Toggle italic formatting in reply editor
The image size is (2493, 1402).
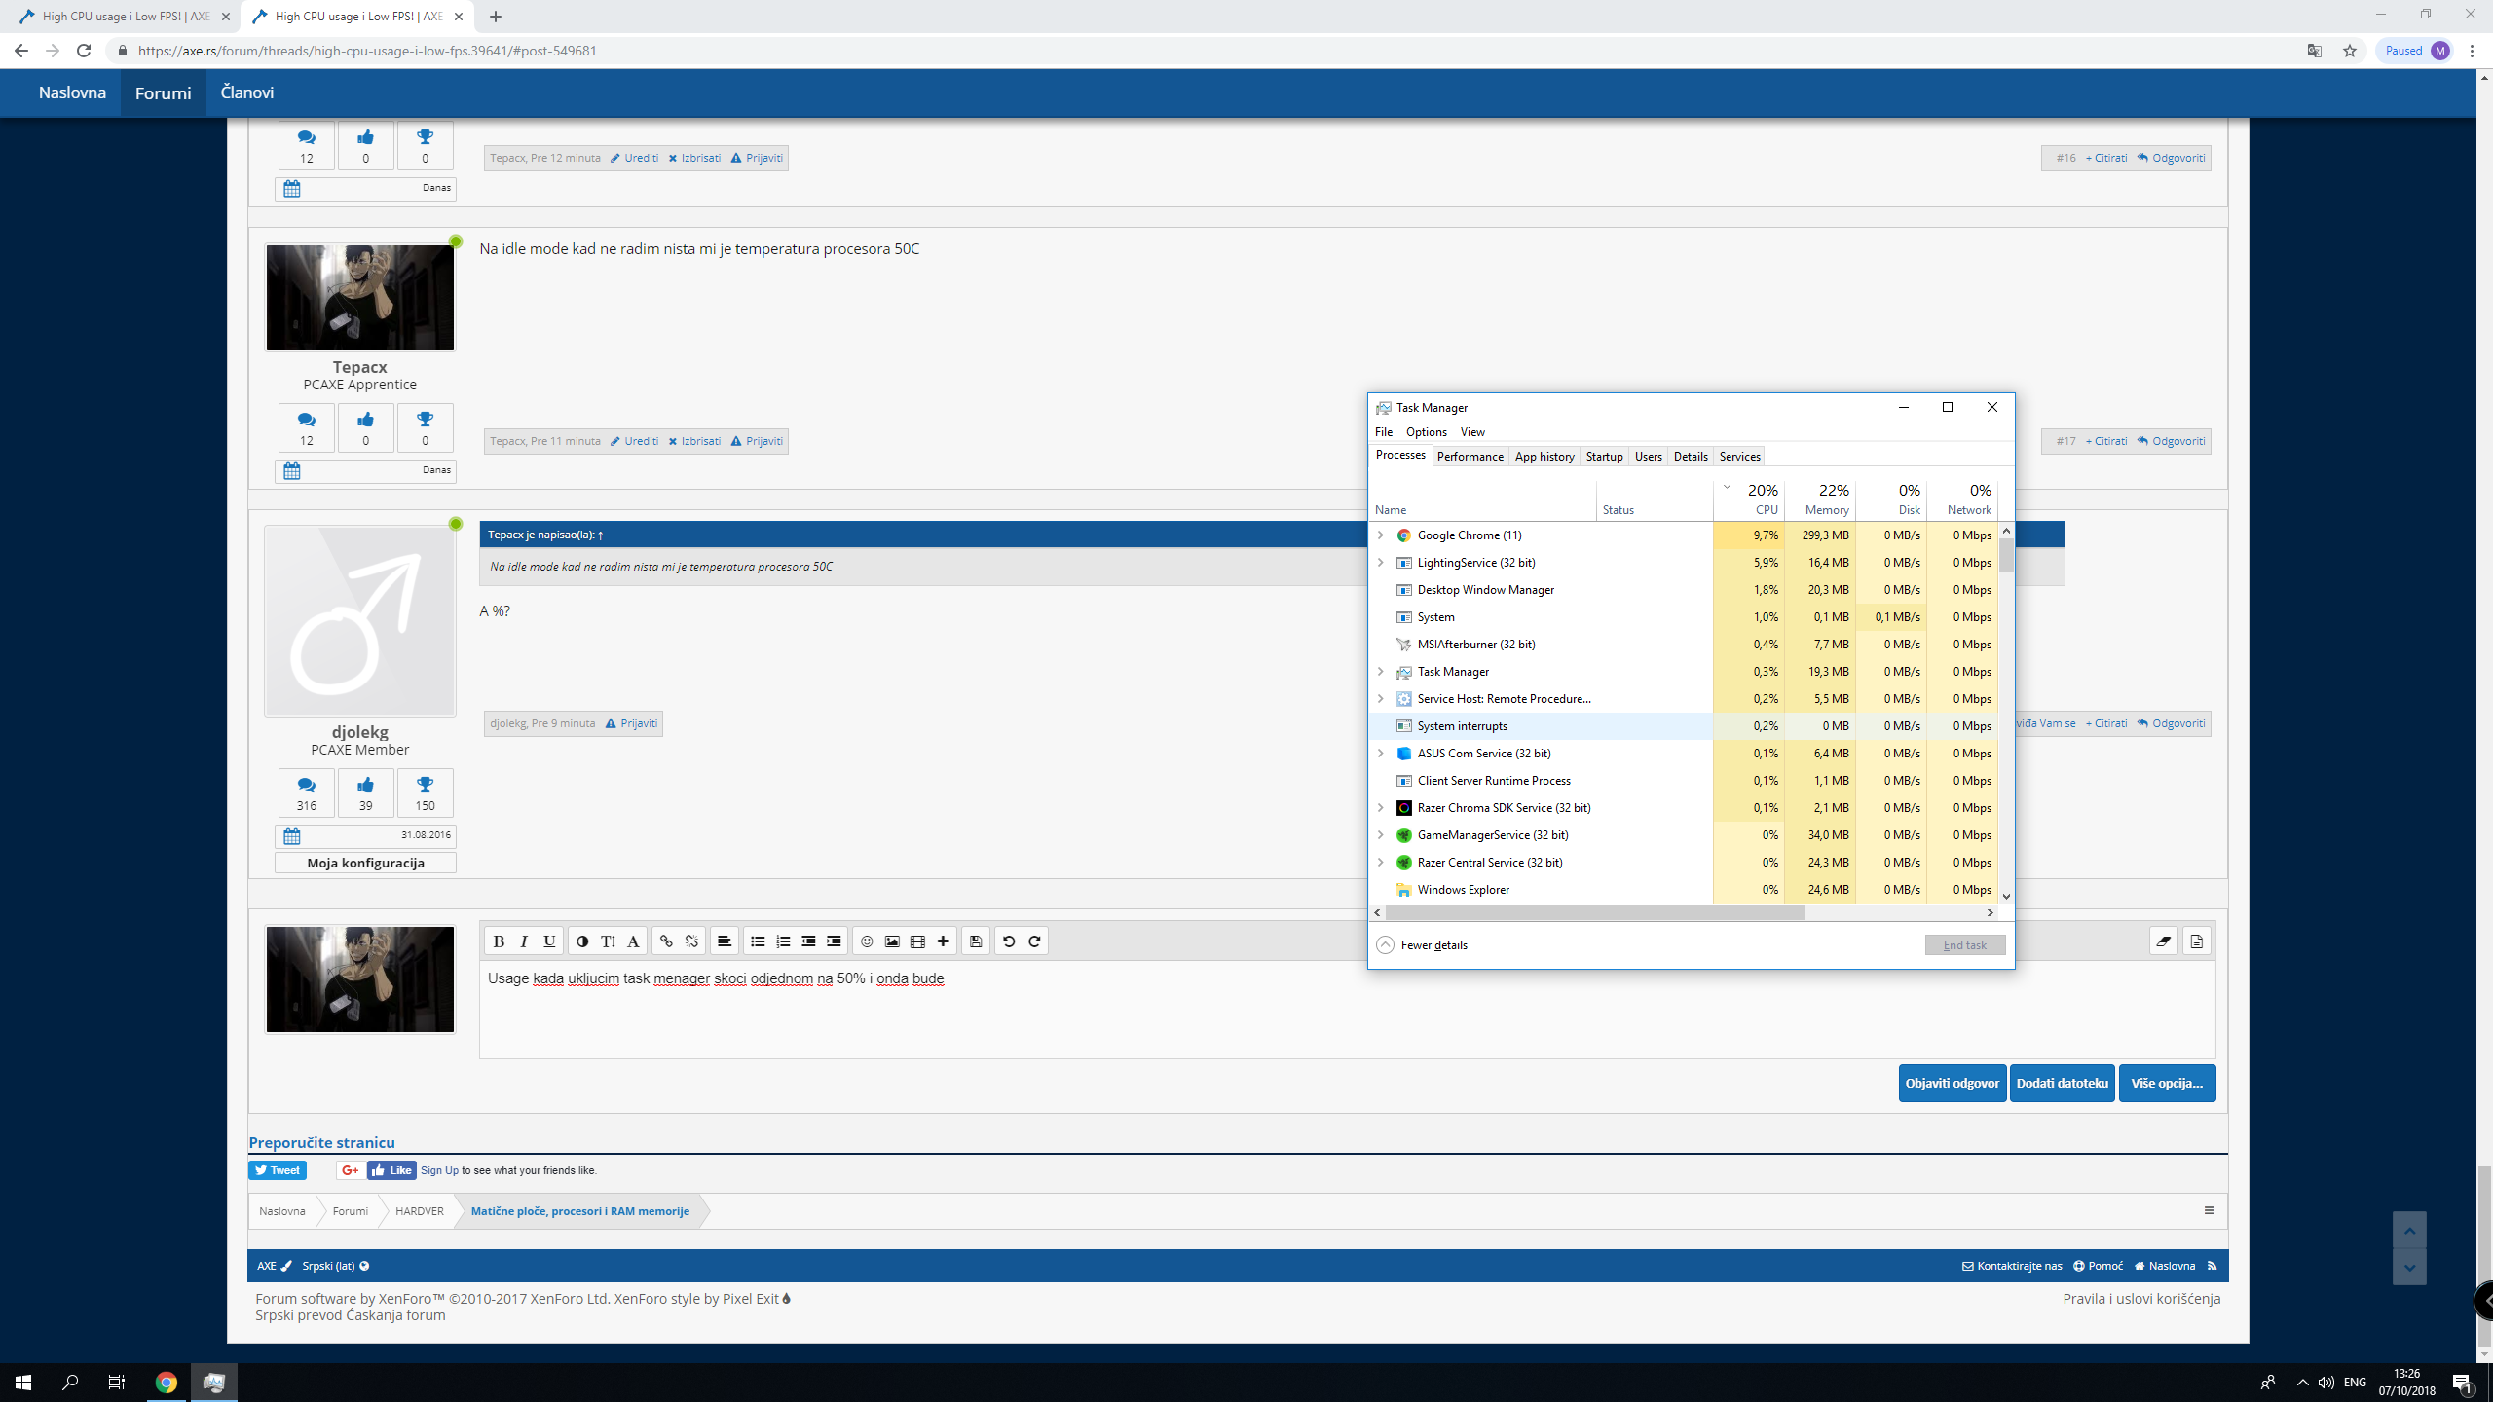pyautogui.click(x=524, y=941)
